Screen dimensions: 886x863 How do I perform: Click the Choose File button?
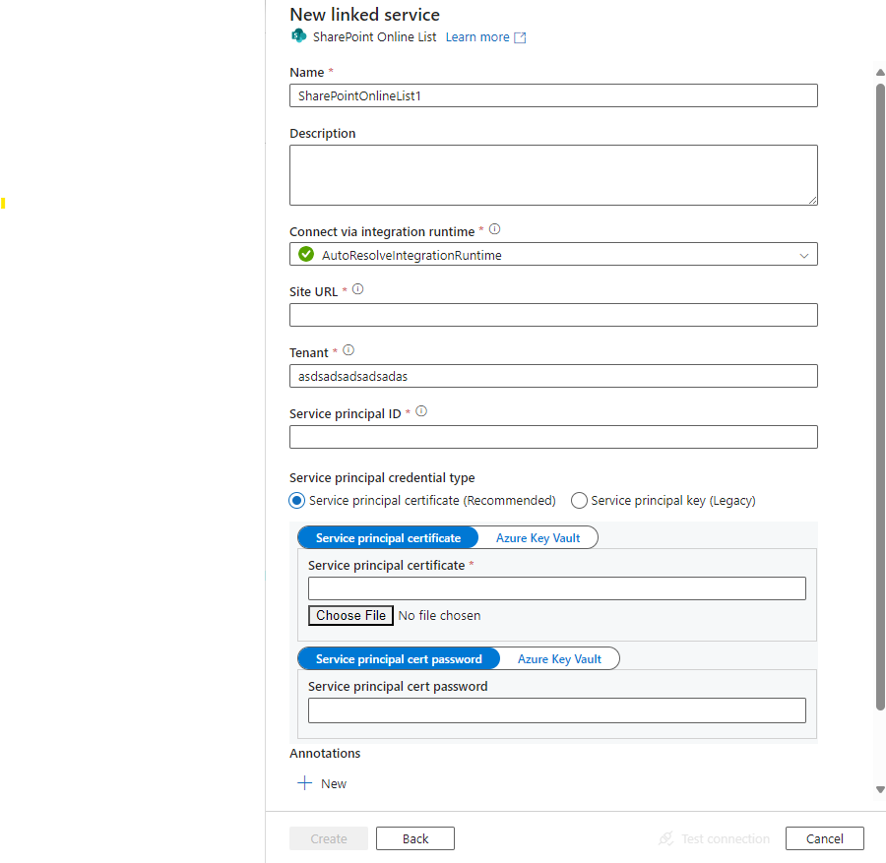pos(350,615)
